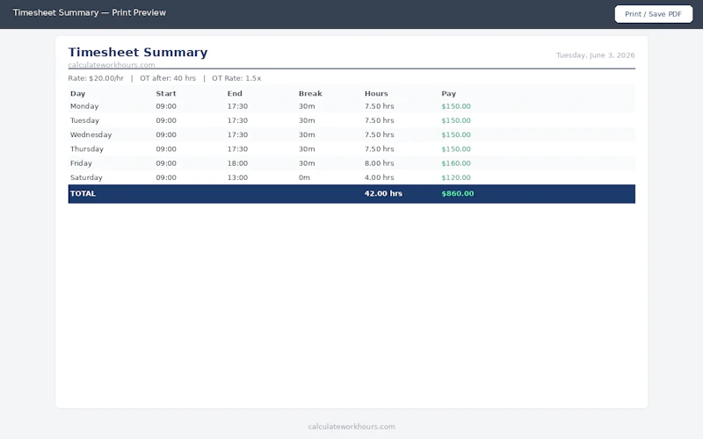Click the TOTAL row label

pyautogui.click(x=83, y=193)
